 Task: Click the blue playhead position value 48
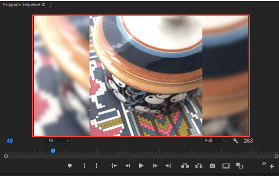tap(10, 141)
